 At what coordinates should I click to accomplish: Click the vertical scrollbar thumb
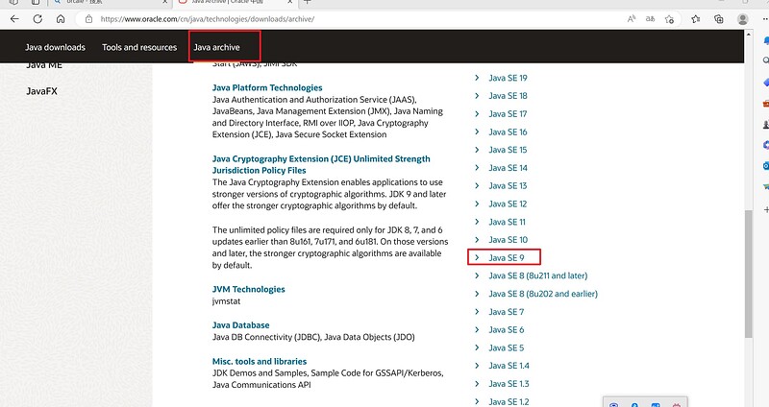click(749, 275)
